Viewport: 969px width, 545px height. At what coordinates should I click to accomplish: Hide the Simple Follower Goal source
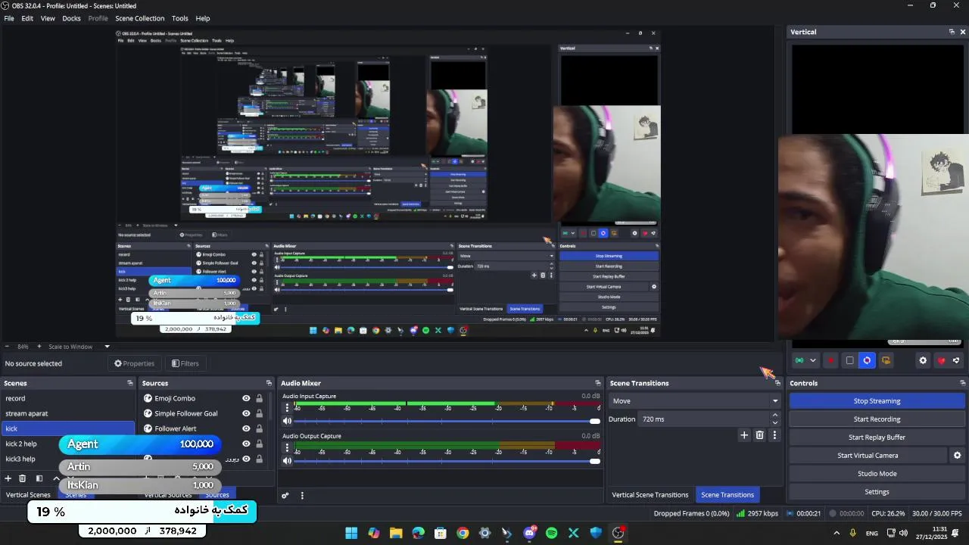pos(246,413)
